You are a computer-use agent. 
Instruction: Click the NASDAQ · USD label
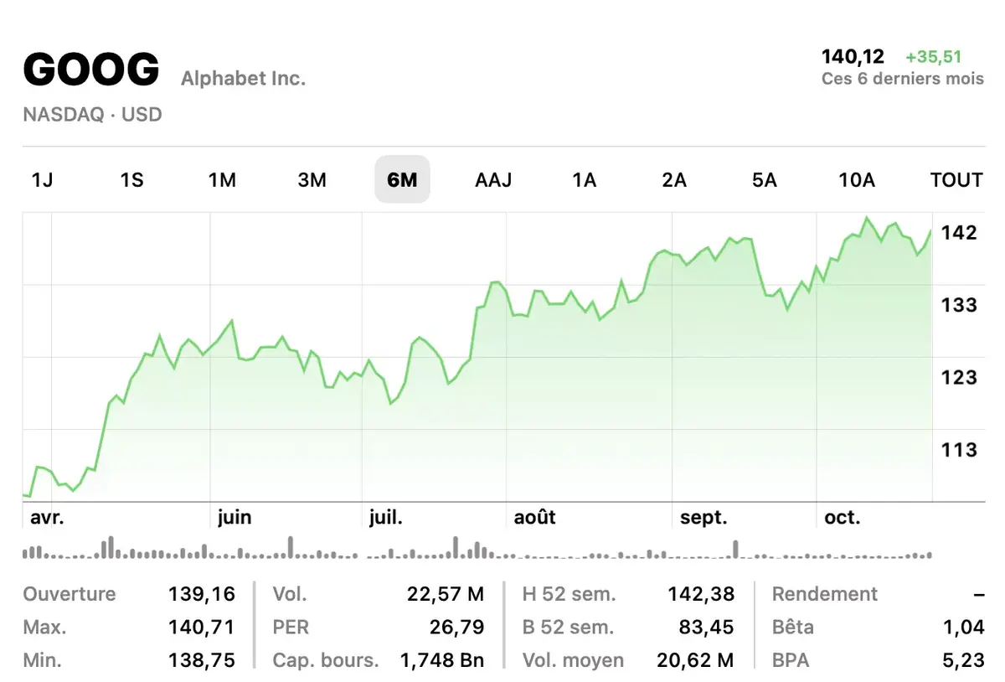click(92, 115)
